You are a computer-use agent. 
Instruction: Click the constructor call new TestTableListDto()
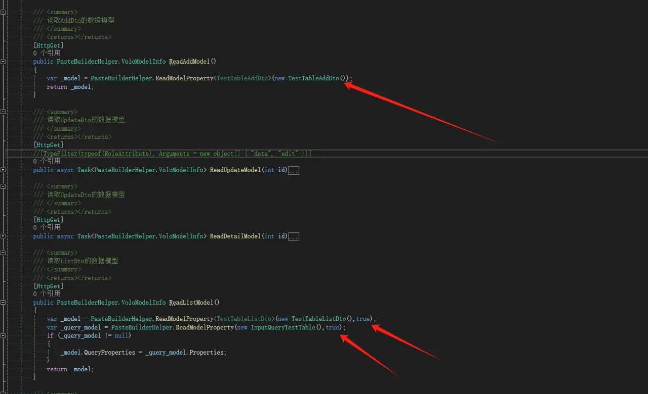(x=315, y=319)
